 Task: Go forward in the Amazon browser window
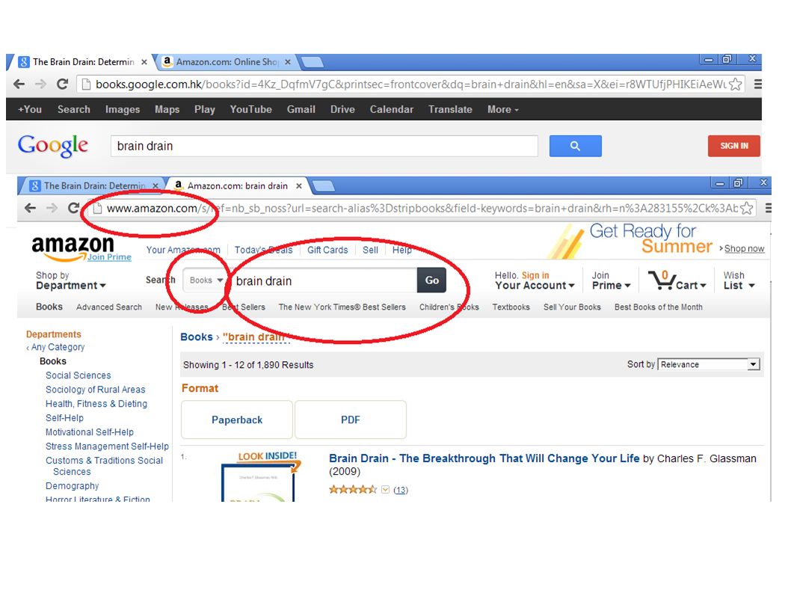[52, 208]
